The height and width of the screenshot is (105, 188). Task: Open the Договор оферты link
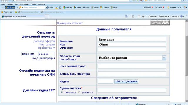click(x=44, y=41)
